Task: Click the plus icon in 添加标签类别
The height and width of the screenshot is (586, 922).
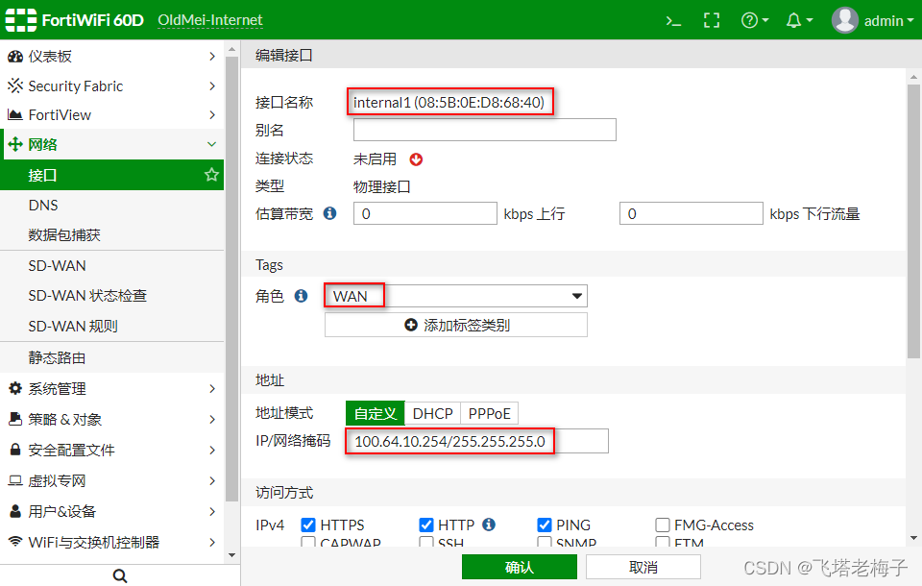Action: tap(411, 325)
